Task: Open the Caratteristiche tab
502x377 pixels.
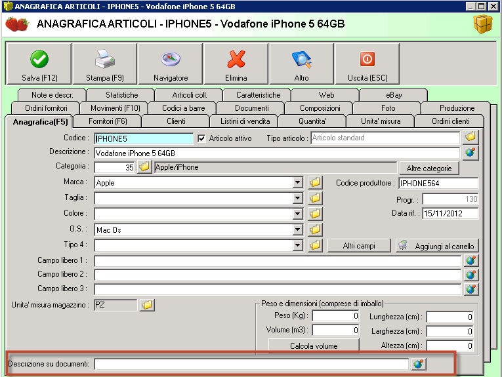Action: (x=258, y=95)
